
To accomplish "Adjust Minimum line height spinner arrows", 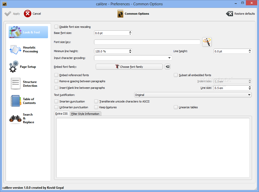I will (x=130, y=51).
